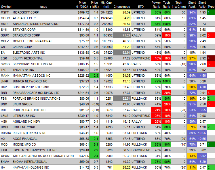Click the GOOG symbol cell

tap(6, 18)
